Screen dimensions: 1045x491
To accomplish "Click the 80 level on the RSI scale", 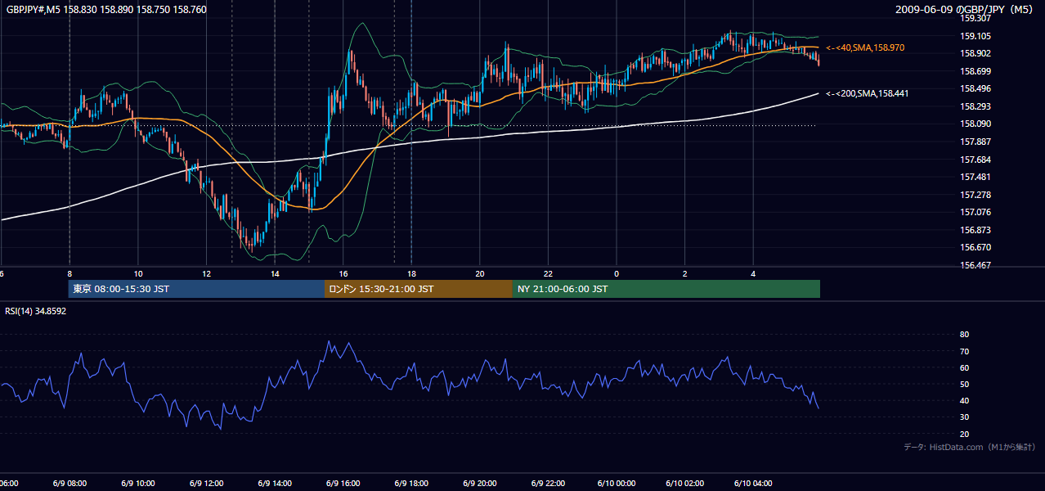I will click(964, 335).
